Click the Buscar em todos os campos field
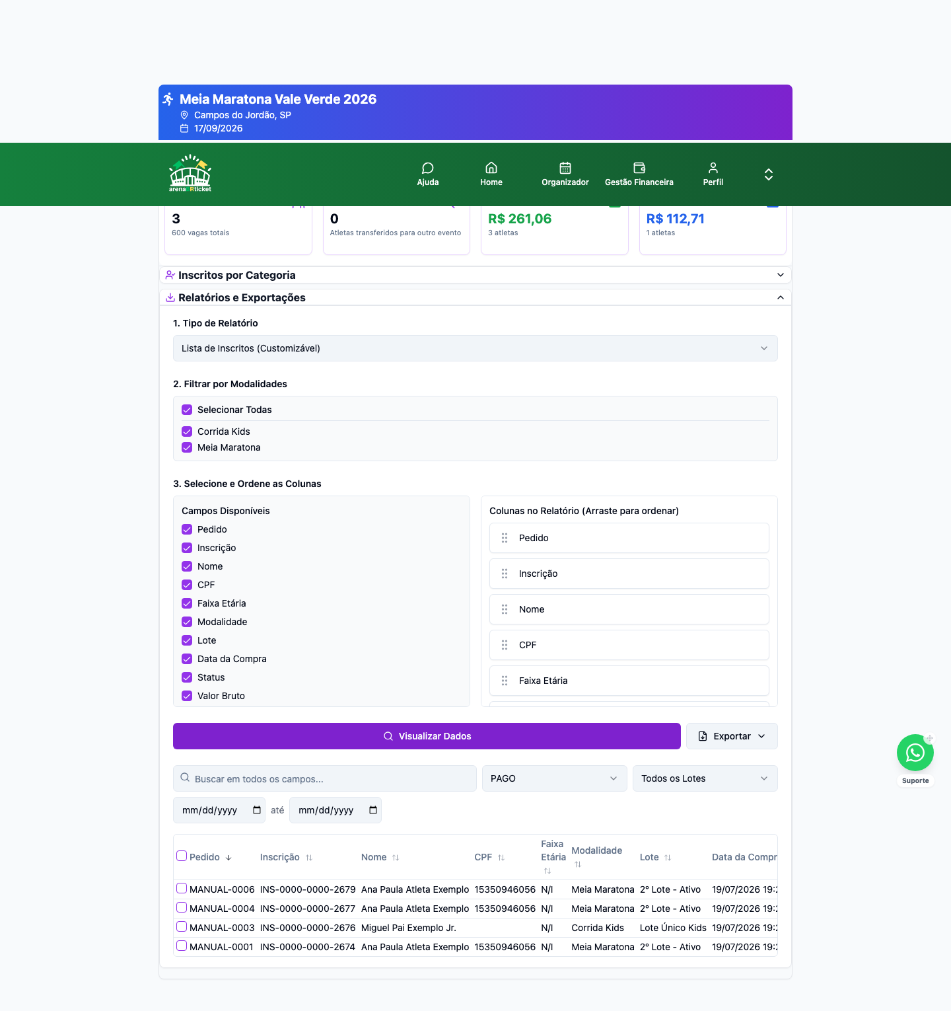Viewport: 951px width, 1011px height. tap(325, 778)
